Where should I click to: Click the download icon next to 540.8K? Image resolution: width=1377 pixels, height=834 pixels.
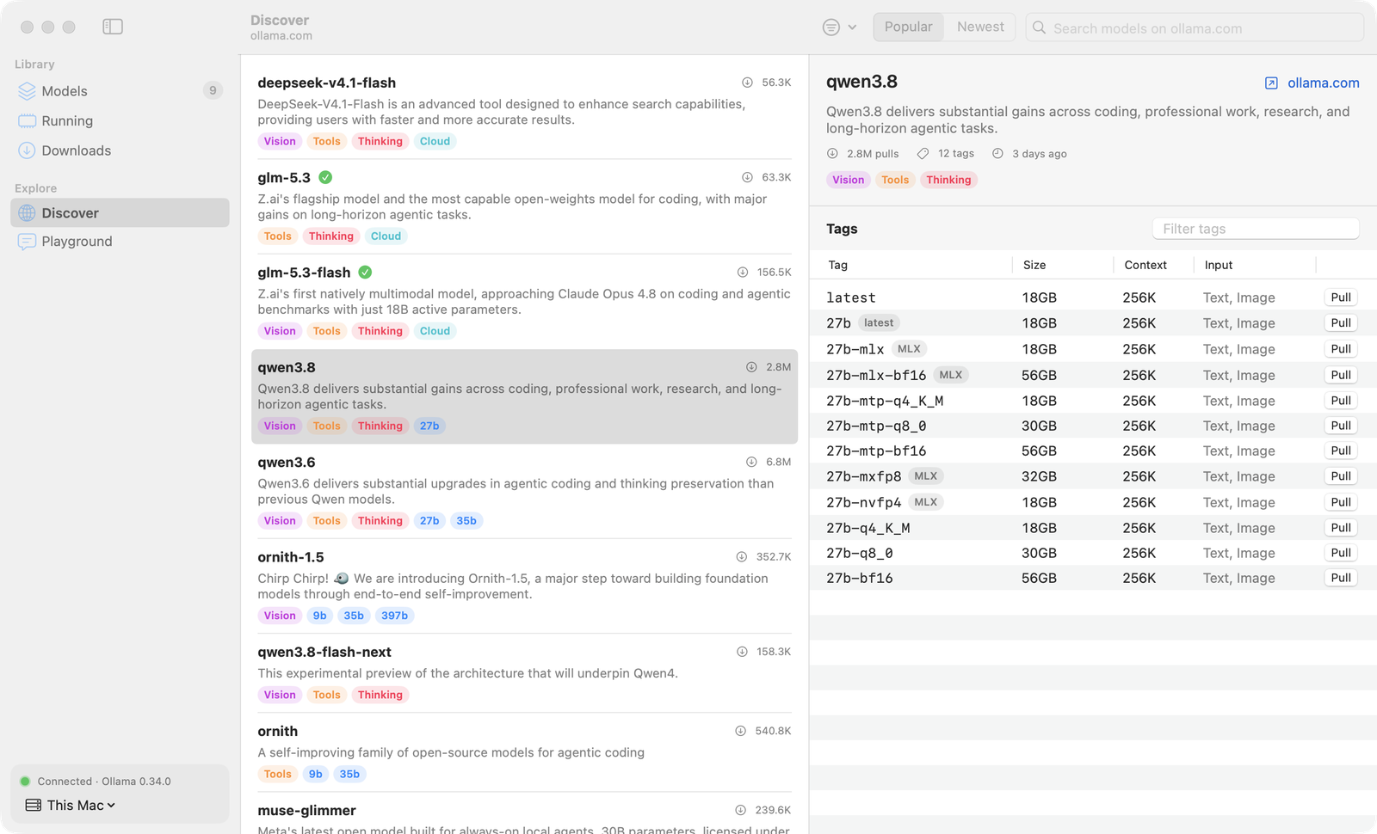(x=740, y=731)
